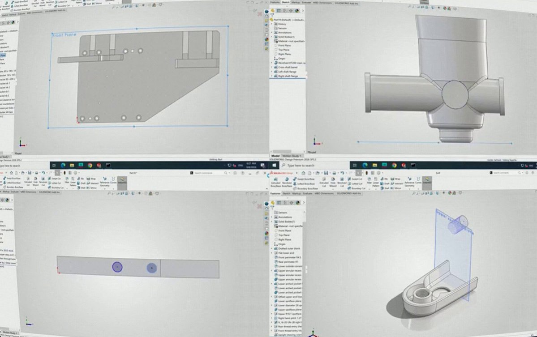
Task: Choose Lofted Cut in the clip model window
Action: click(355, 184)
